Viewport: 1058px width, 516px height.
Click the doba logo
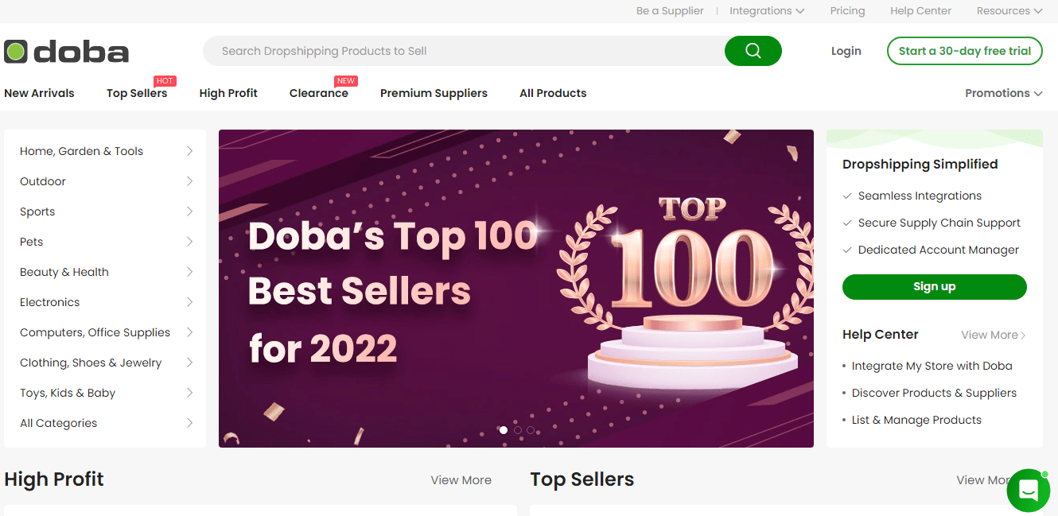pos(67,52)
